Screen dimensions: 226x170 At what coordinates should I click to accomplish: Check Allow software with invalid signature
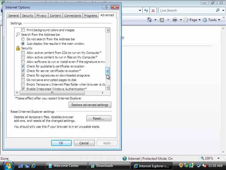[x=23, y=62]
